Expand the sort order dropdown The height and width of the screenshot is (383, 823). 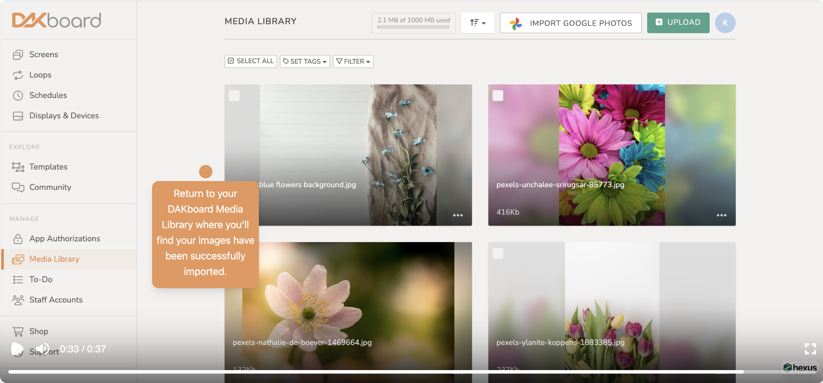coord(477,23)
